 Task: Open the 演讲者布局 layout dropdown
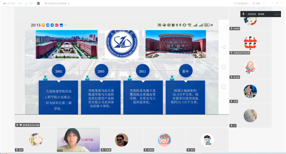pyautogui.click(x=242, y=3)
